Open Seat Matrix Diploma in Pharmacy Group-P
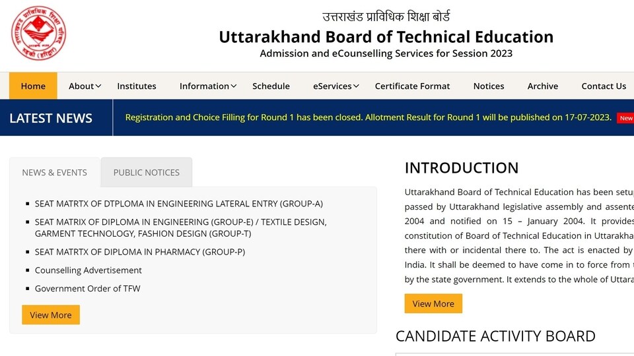The height and width of the screenshot is (356, 634). 140,252
